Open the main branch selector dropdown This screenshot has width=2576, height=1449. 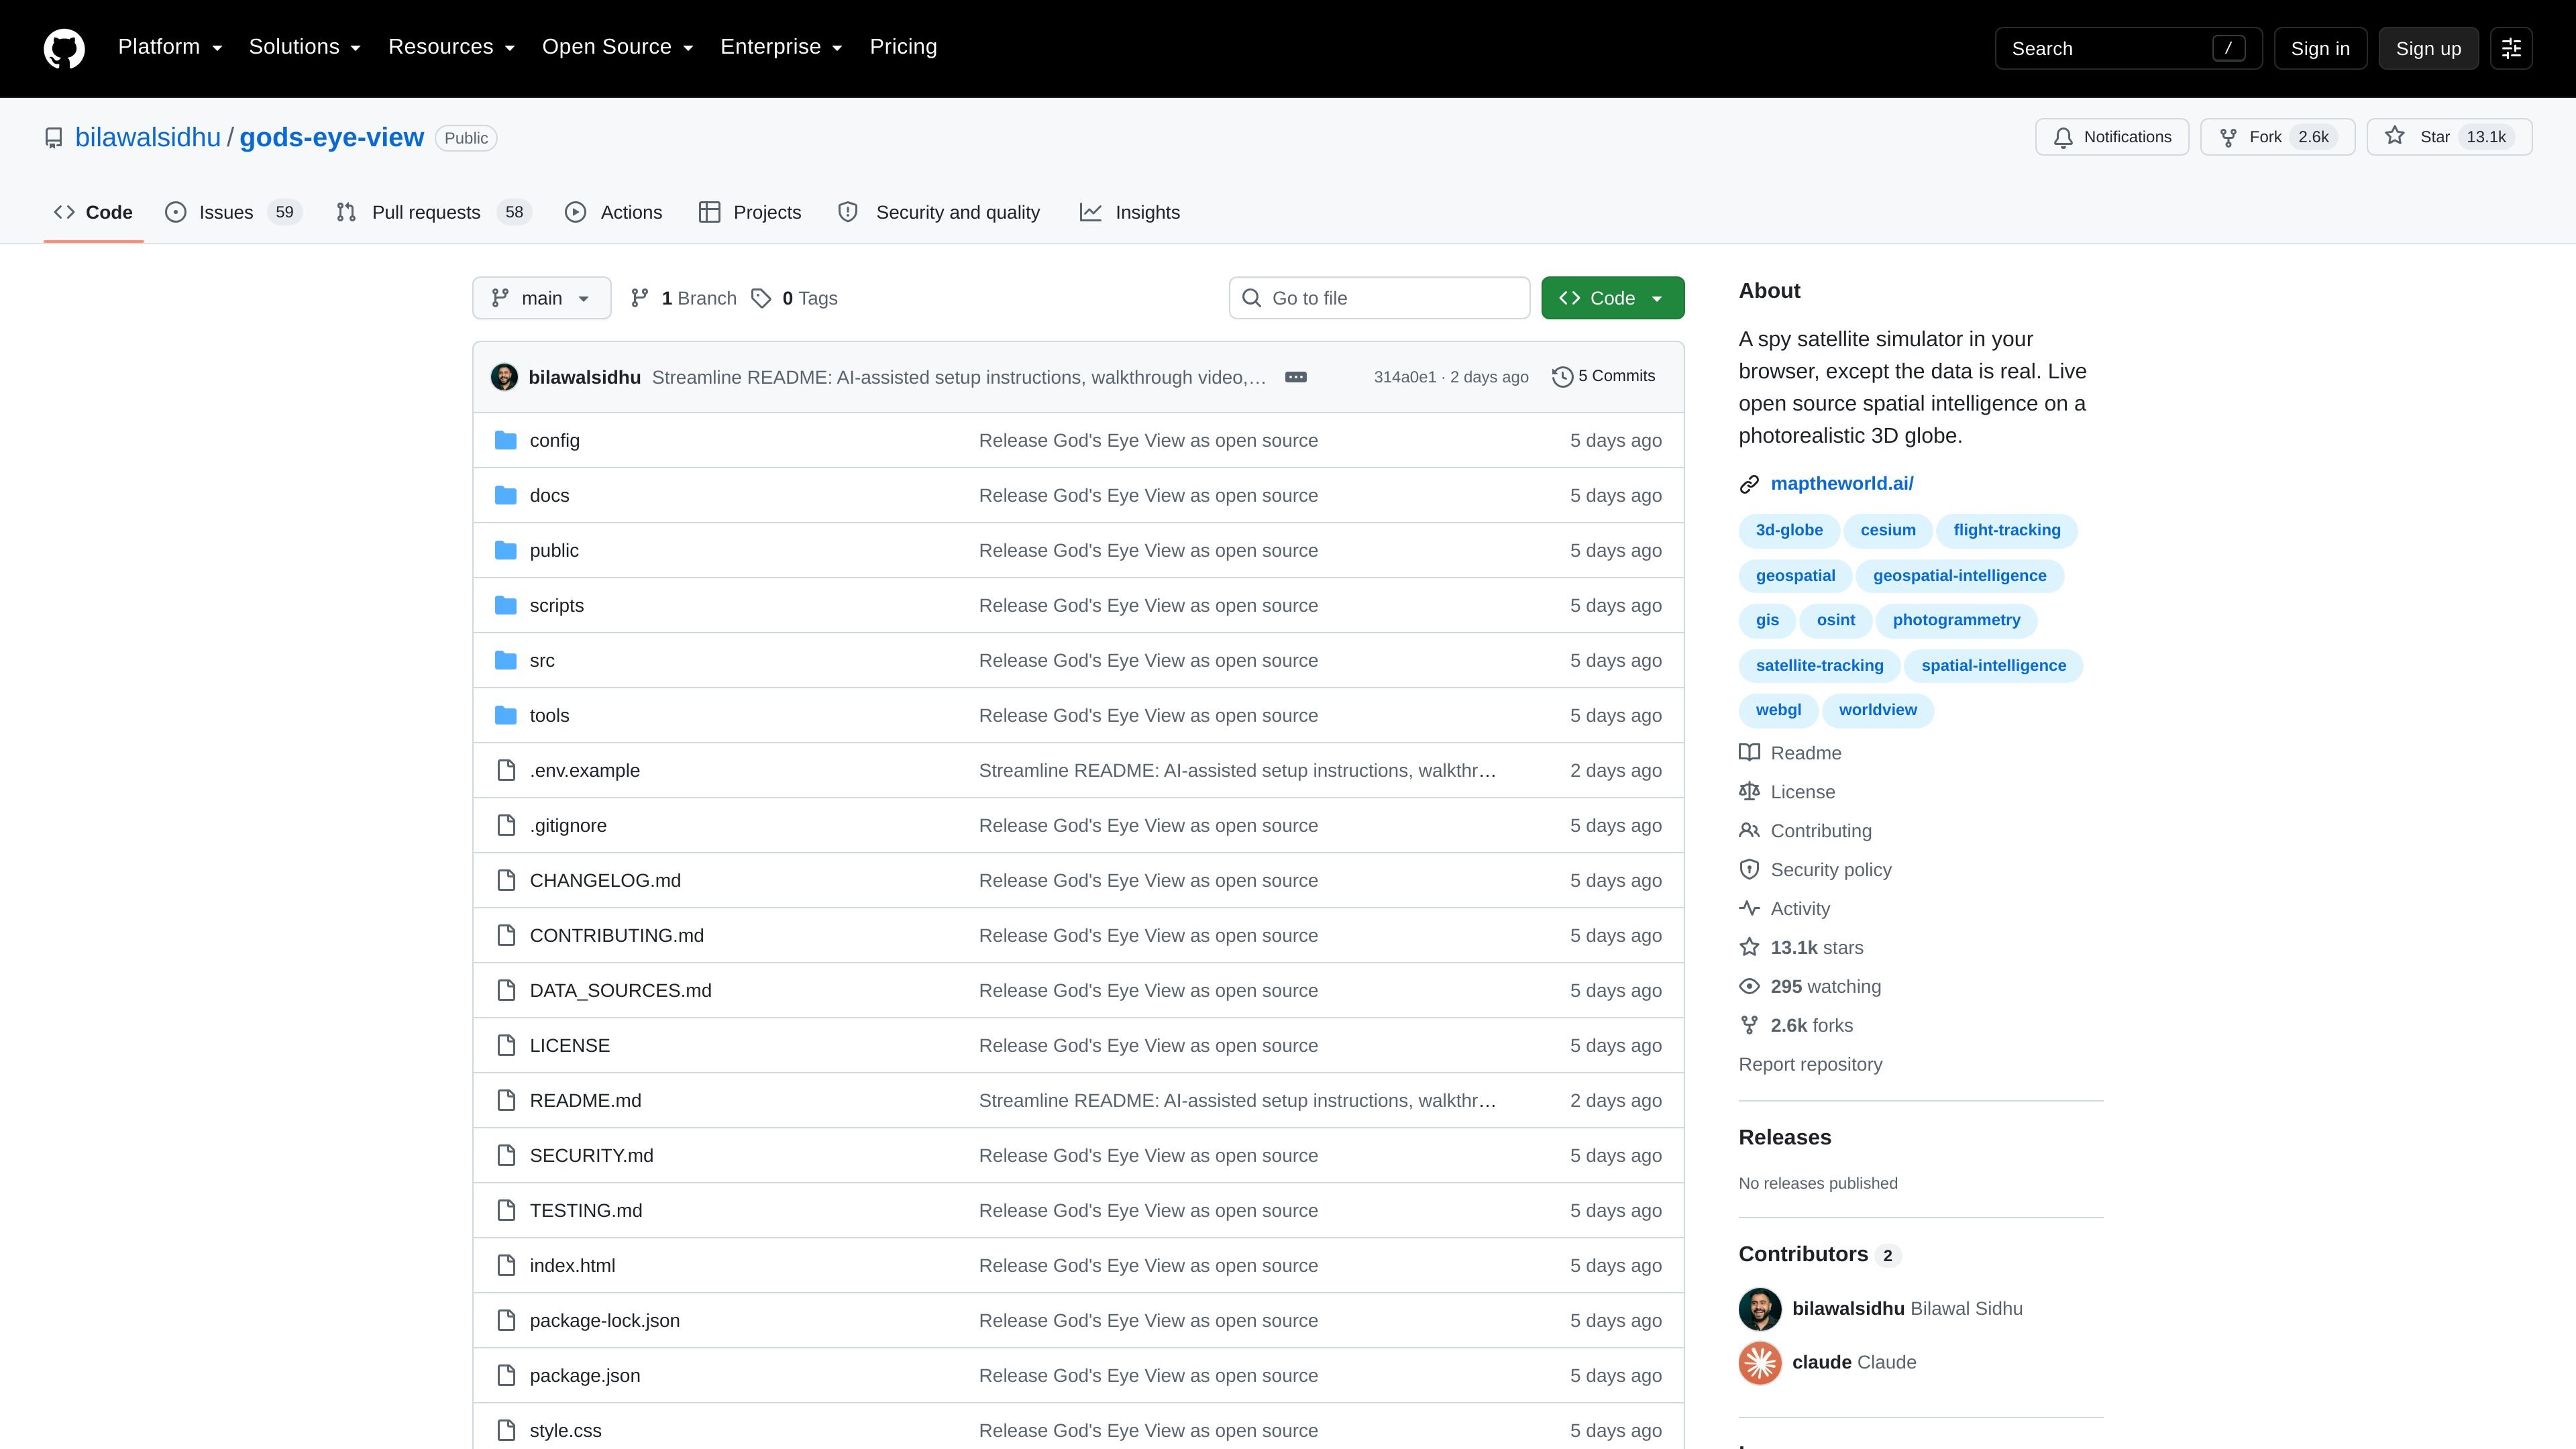541,298
